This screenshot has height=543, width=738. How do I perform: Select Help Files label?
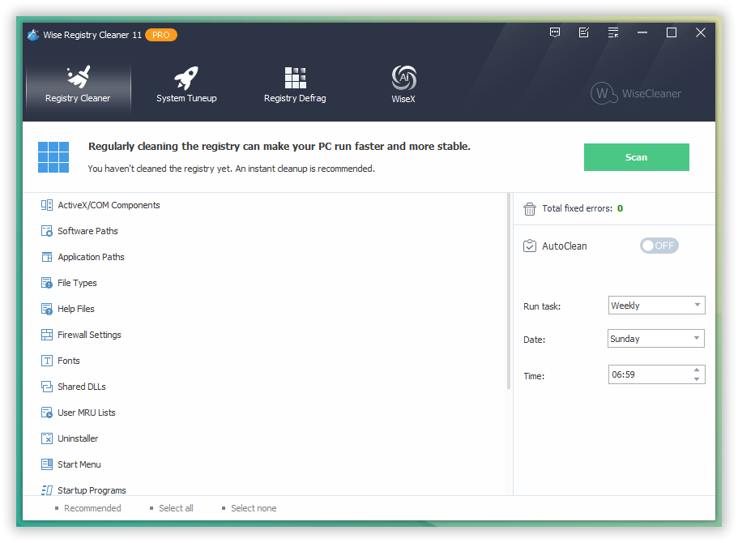coord(76,309)
